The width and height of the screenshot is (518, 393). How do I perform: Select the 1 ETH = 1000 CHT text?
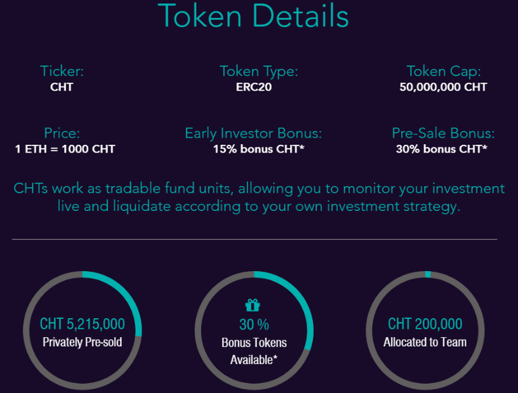65,149
